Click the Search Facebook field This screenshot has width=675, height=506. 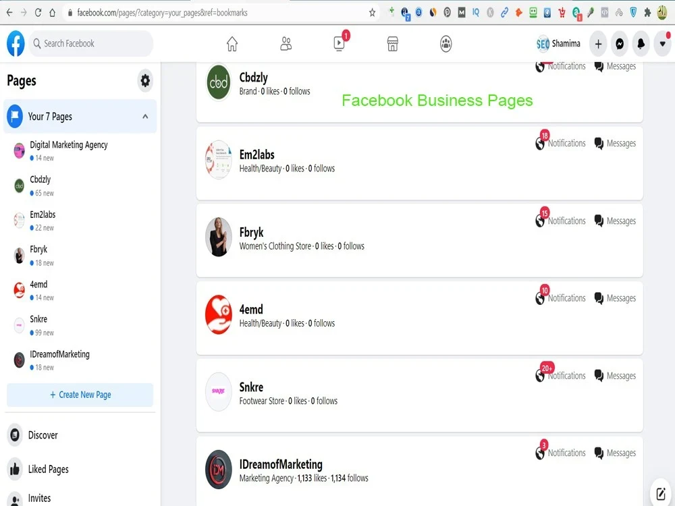(91, 43)
